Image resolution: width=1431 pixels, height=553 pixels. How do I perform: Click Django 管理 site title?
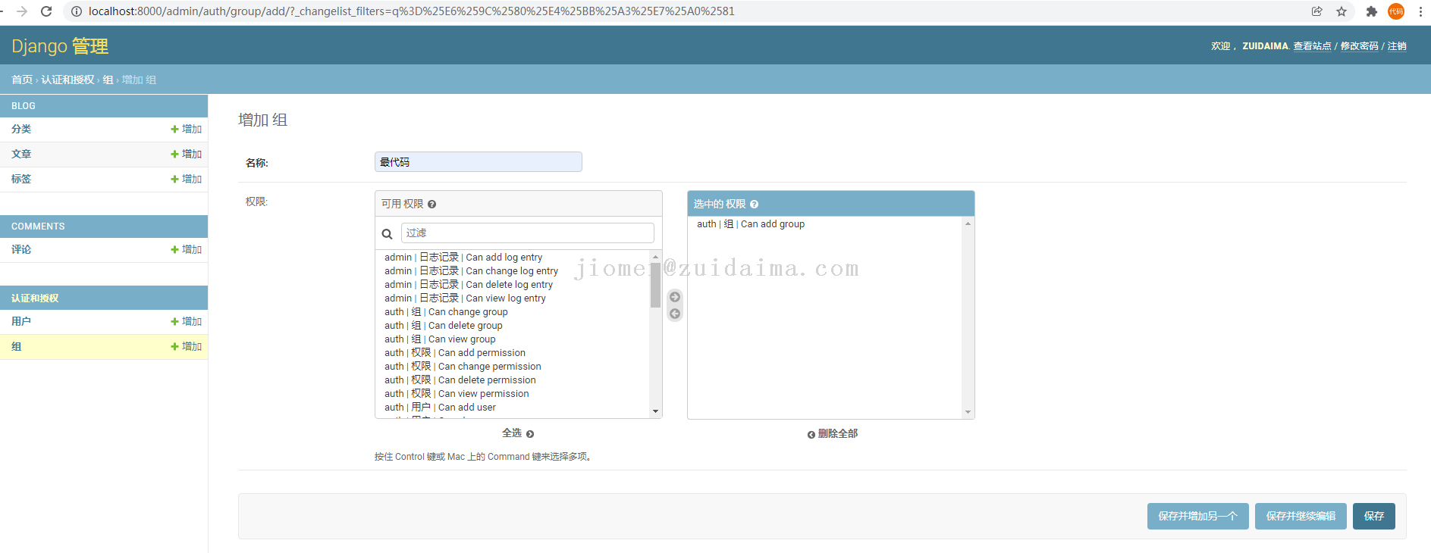(x=60, y=46)
